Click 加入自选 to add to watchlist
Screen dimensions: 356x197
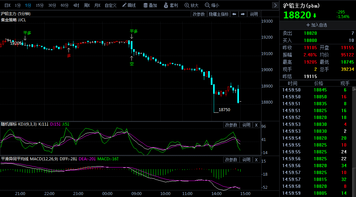pos(317,25)
